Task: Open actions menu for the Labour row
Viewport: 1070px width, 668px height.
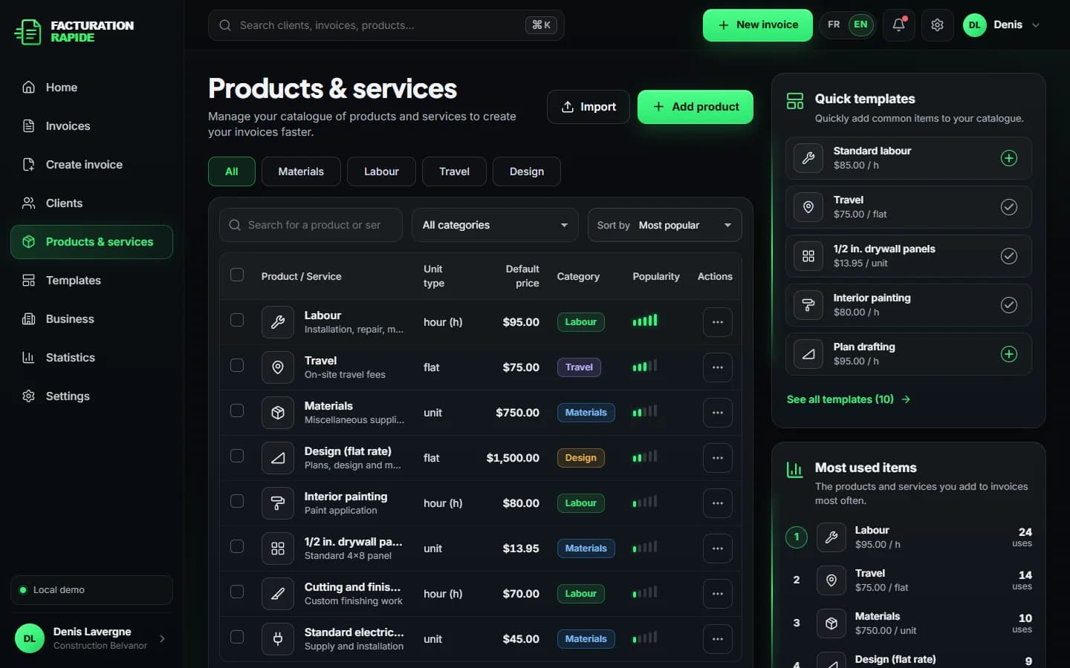Action: (717, 322)
